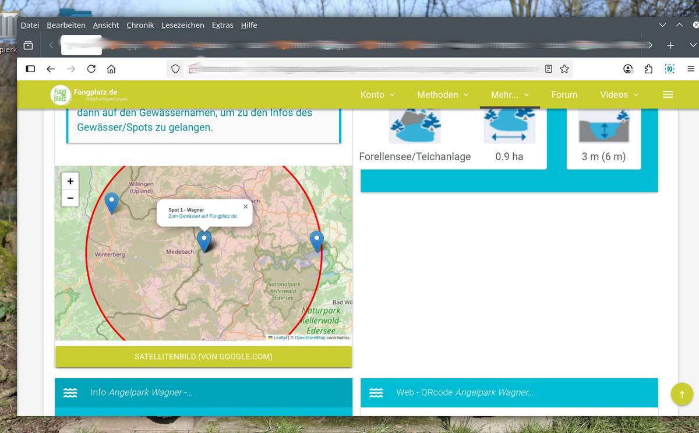The width and height of the screenshot is (699, 433).
Task: Open the Lesezeichen menu
Action: click(x=183, y=25)
